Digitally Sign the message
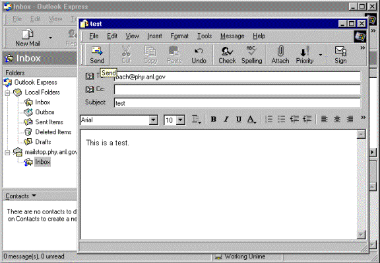 [x=340, y=55]
